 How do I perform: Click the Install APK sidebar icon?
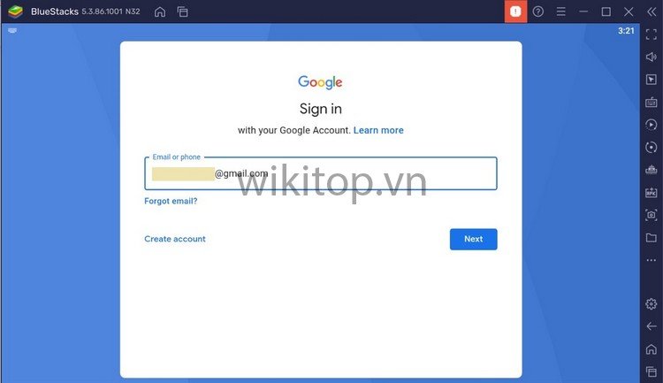pyautogui.click(x=652, y=193)
